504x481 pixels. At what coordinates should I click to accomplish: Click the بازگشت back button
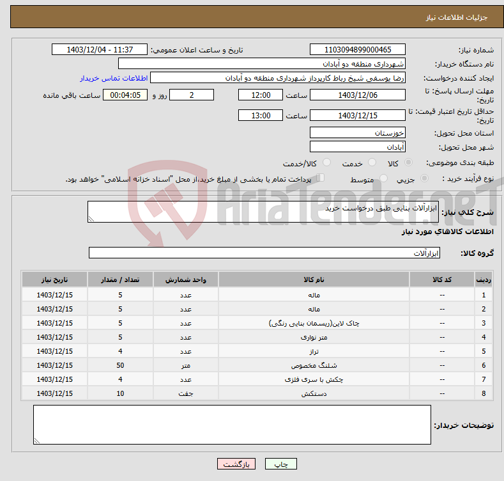(x=236, y=464)
